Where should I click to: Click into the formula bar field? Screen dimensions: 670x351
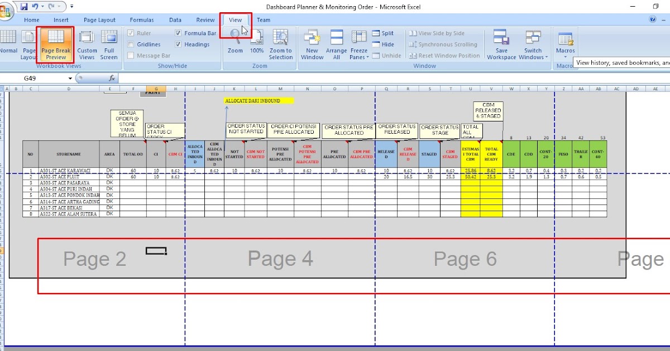click(x=394, y=79)
